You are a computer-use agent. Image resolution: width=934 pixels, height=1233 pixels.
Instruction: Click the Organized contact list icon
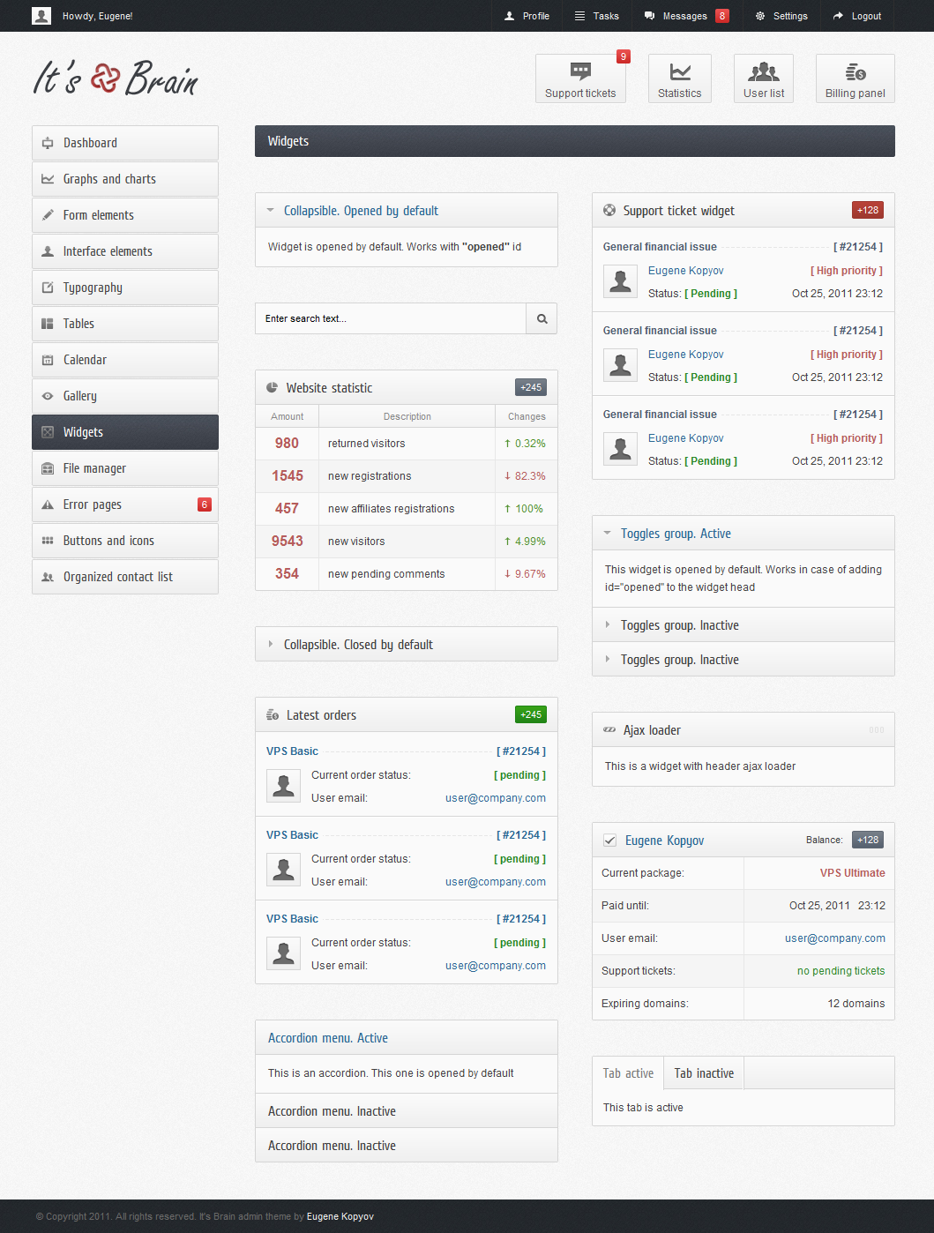pos(48,577)
